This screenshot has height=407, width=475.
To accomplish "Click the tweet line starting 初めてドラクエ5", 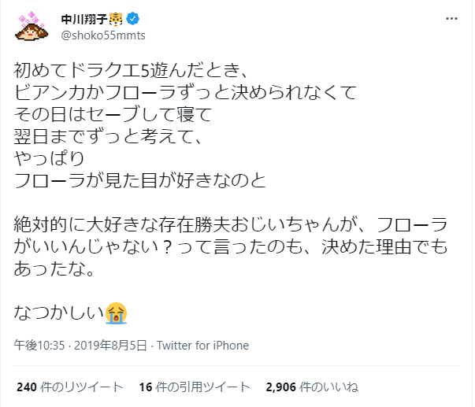I will point(132,71).
